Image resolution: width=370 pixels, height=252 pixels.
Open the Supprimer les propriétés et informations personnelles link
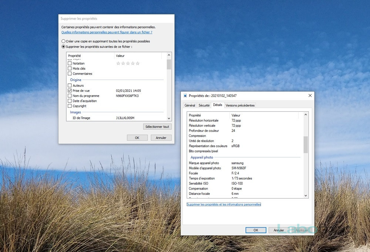click(x=224, y=204)
